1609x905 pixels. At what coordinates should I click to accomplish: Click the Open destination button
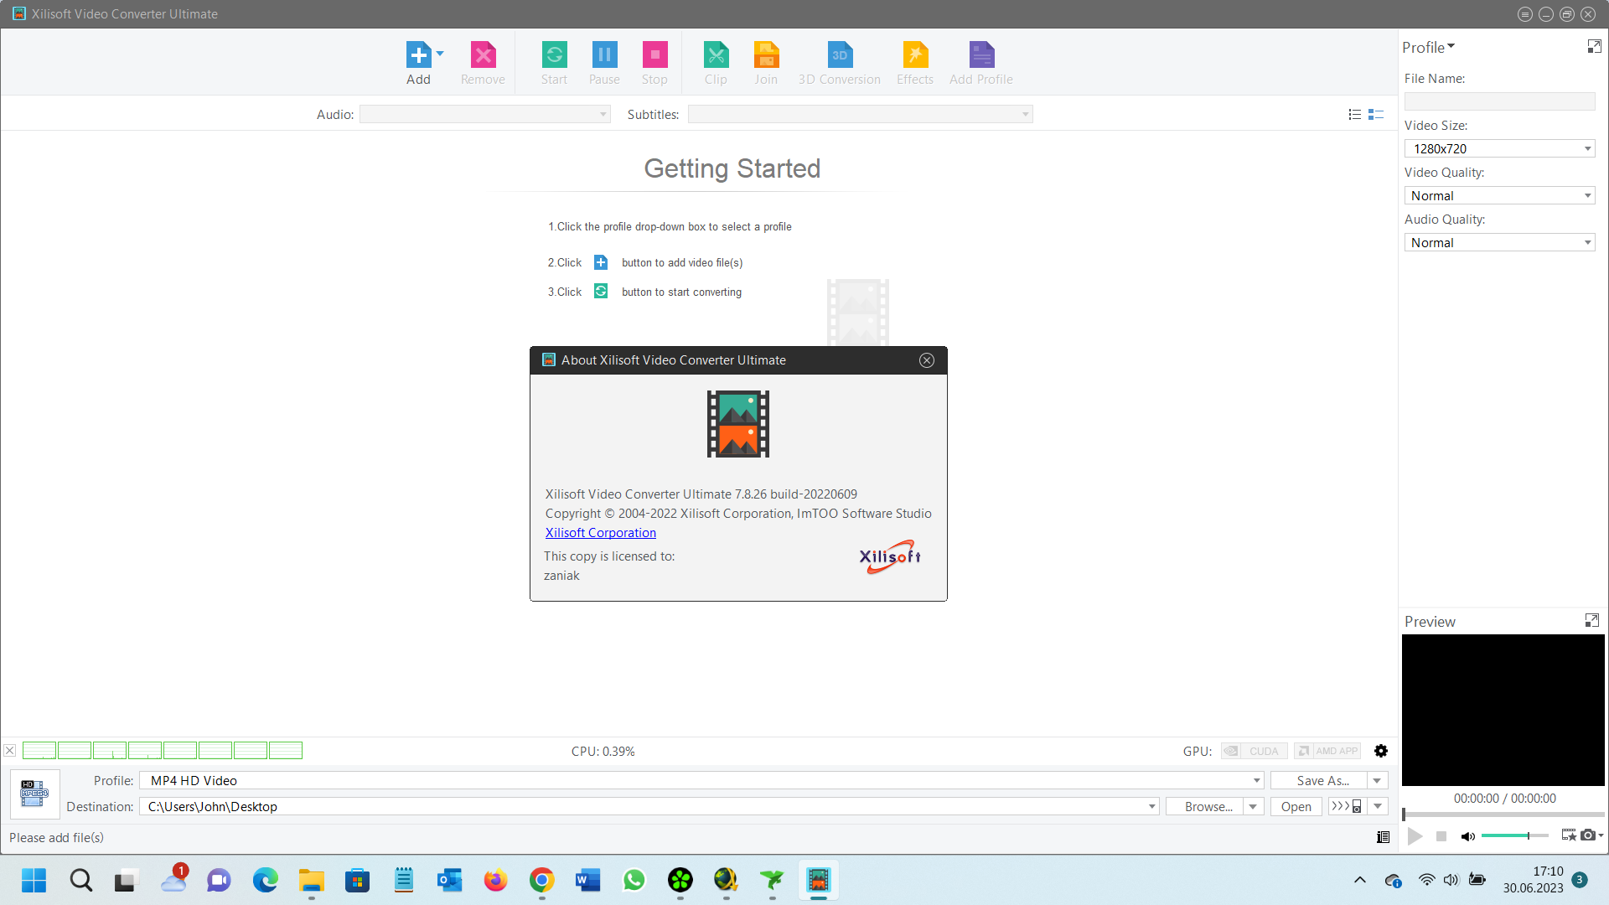click(x=1296, y=806)
